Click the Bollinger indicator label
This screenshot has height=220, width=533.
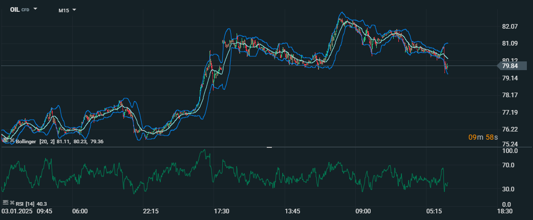(27, 141)
